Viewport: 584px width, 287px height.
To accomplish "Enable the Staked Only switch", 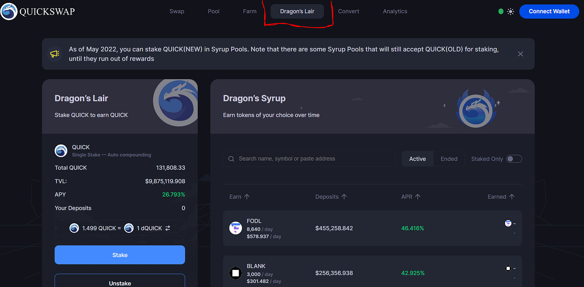I will 514,159.
